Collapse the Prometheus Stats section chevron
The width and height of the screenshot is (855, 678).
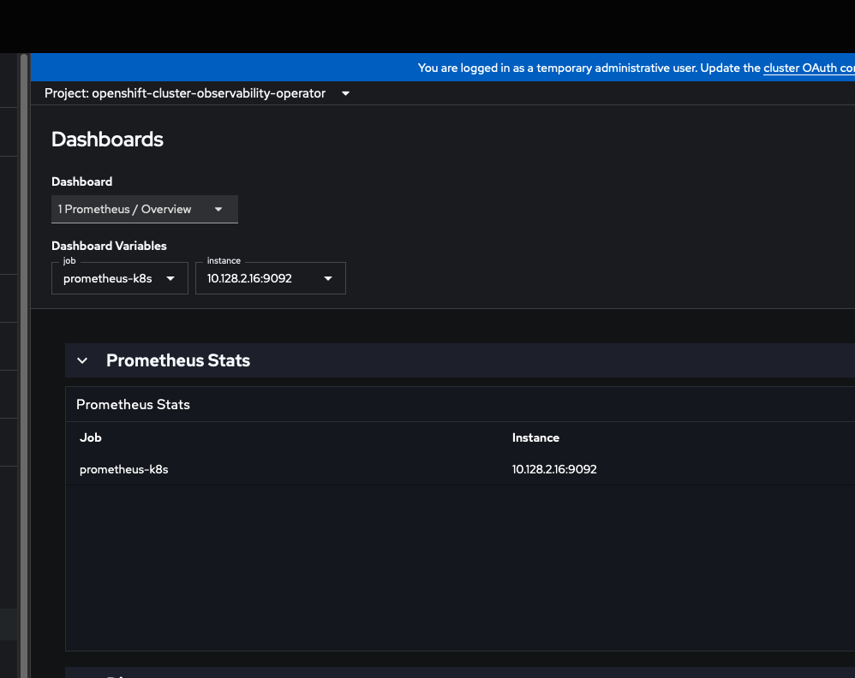click(x=82, y=360)
